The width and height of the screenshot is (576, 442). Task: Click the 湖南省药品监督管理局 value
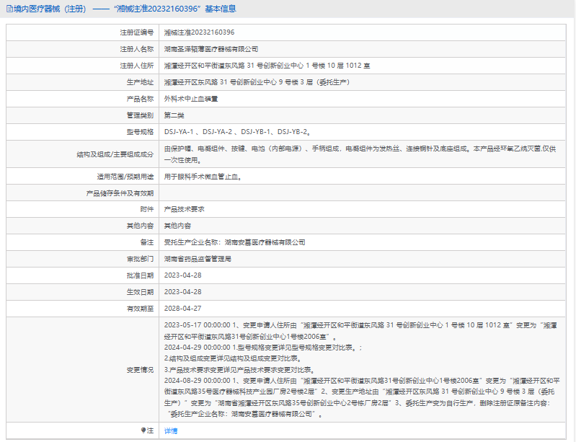click(198, 259)
